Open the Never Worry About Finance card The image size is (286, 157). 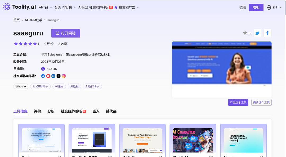243,140
